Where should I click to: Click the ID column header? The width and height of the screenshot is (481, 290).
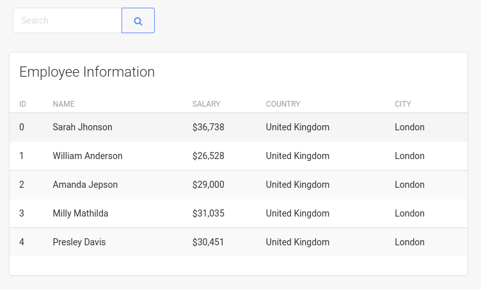point(23,104)
